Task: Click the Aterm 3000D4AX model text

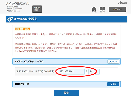Action: click(15, 9)
